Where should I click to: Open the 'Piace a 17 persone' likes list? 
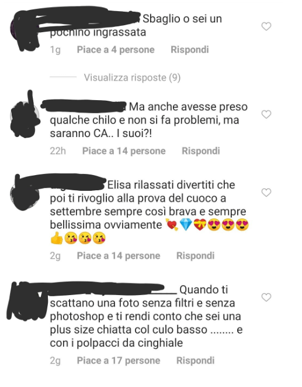tap(119, 361)
